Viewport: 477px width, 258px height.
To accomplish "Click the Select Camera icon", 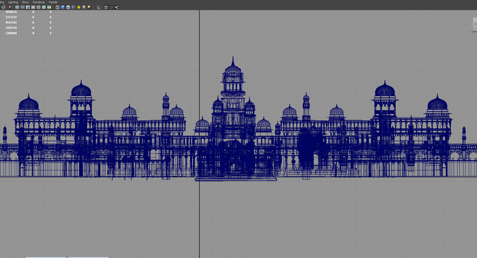I will point(4,7).
